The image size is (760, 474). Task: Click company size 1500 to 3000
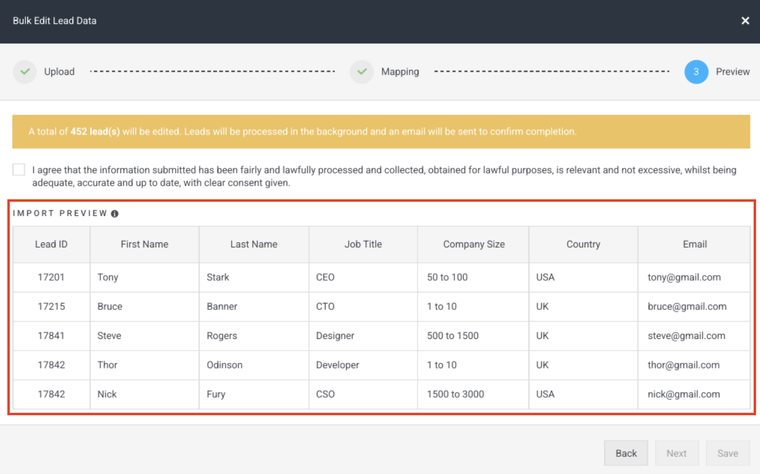[474, 394]
